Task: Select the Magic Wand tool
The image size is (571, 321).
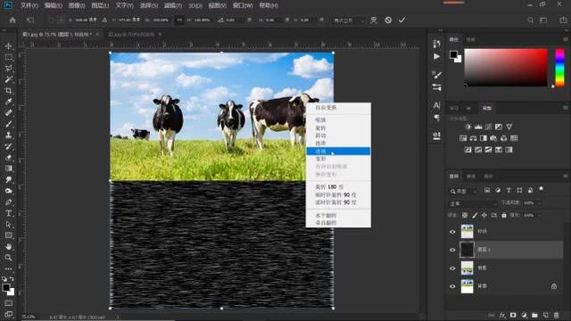Action: [9, 79]
